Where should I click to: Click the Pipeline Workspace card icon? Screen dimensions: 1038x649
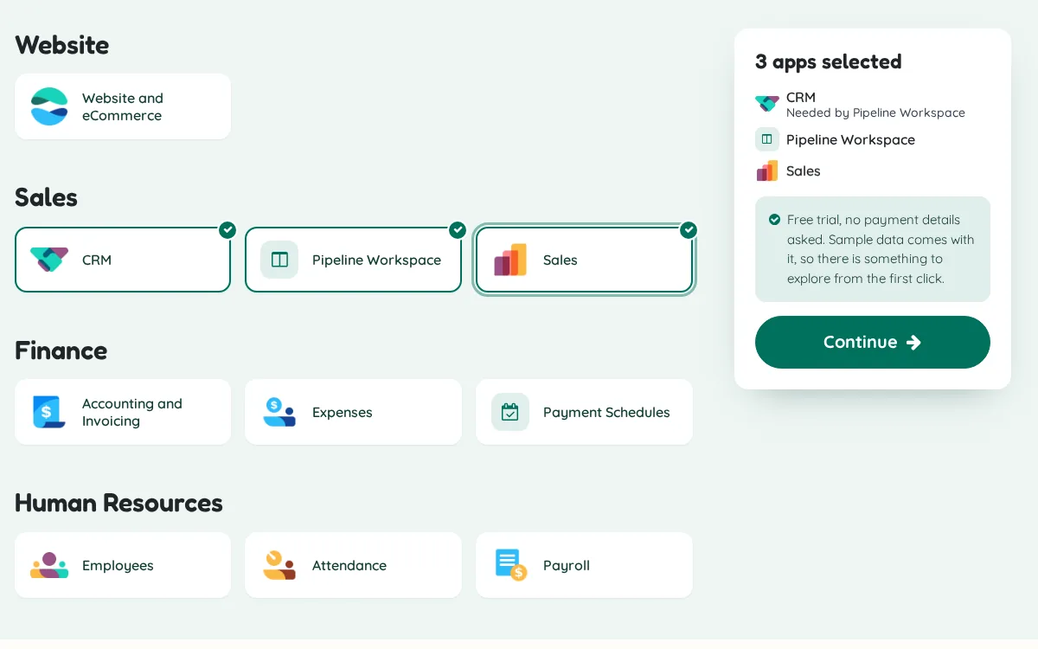click(x=279, y=260)
